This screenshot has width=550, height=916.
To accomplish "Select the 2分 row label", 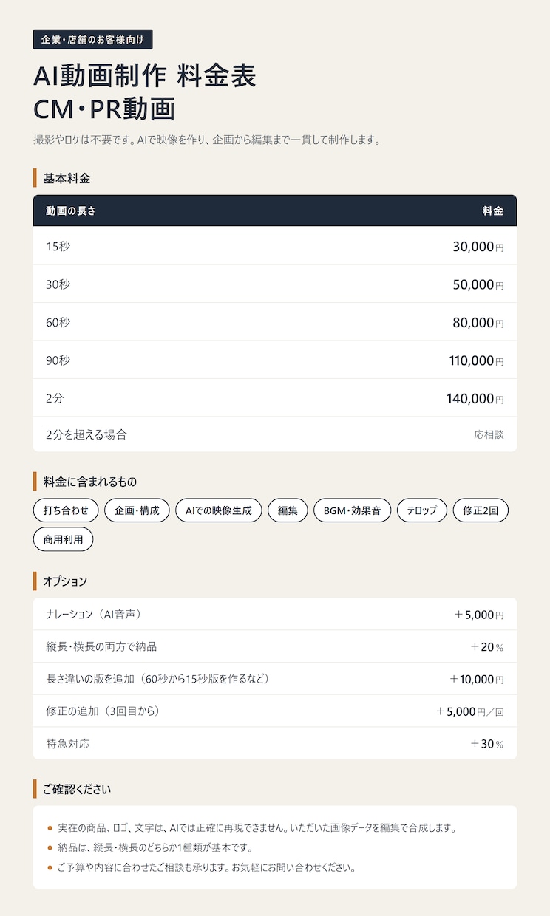I will [55, 398].
